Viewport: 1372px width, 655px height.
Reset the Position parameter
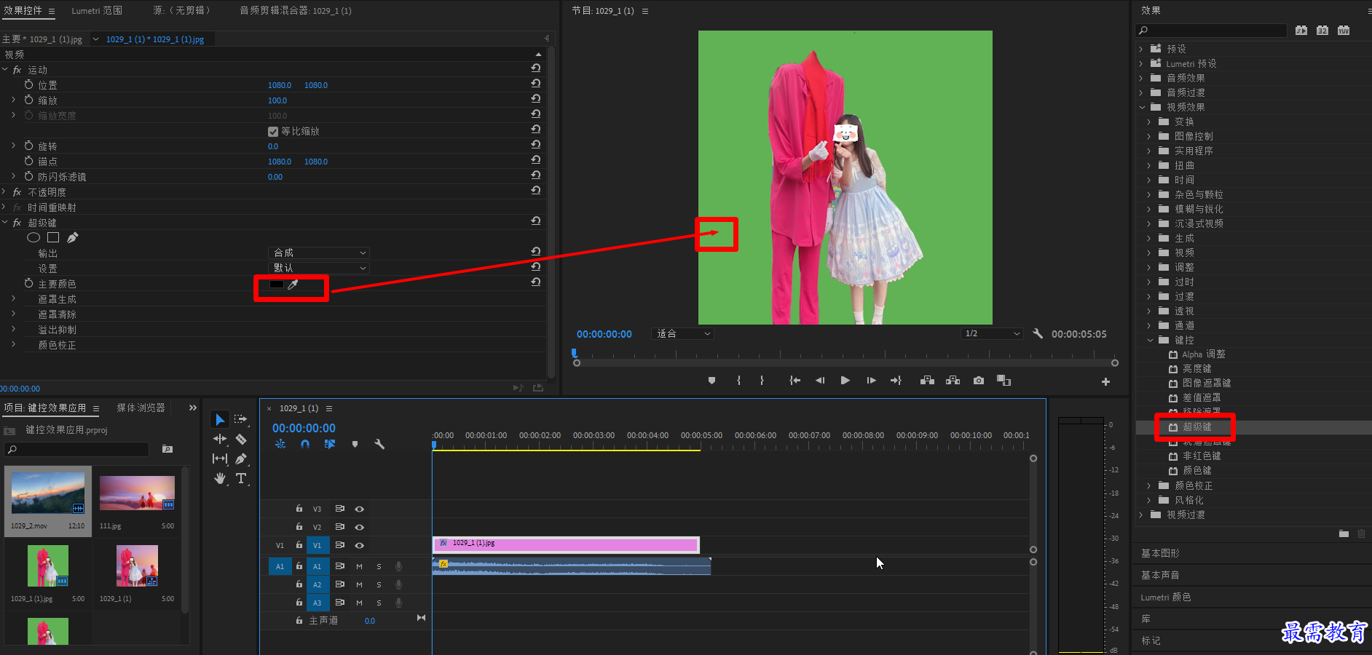[x=536, y=83]
